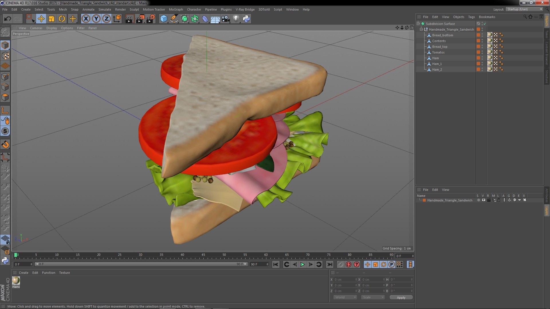The width and height of the screenshot is (550, 309).
Task: Go to the start of animation
Action: pos(276,265)
